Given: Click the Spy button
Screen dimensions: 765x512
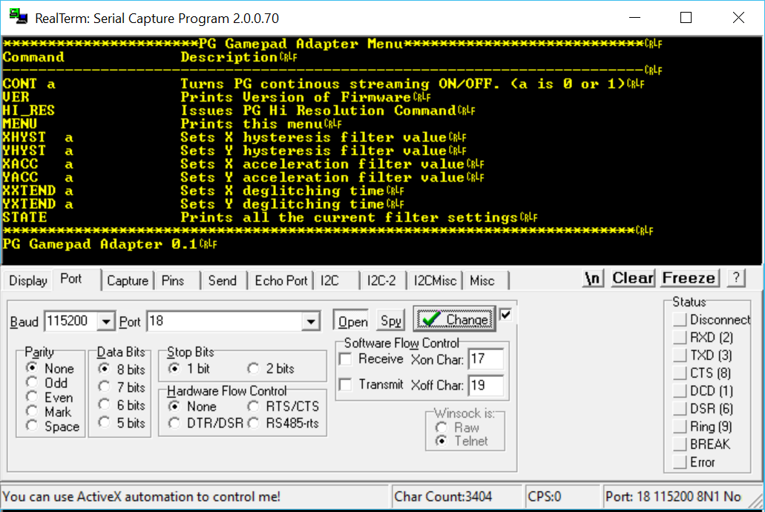Looking at the screenshot, I should pos(391,321).
